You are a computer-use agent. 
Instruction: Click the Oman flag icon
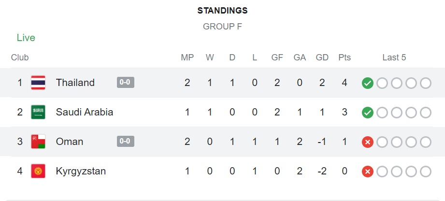click(38, 142)
